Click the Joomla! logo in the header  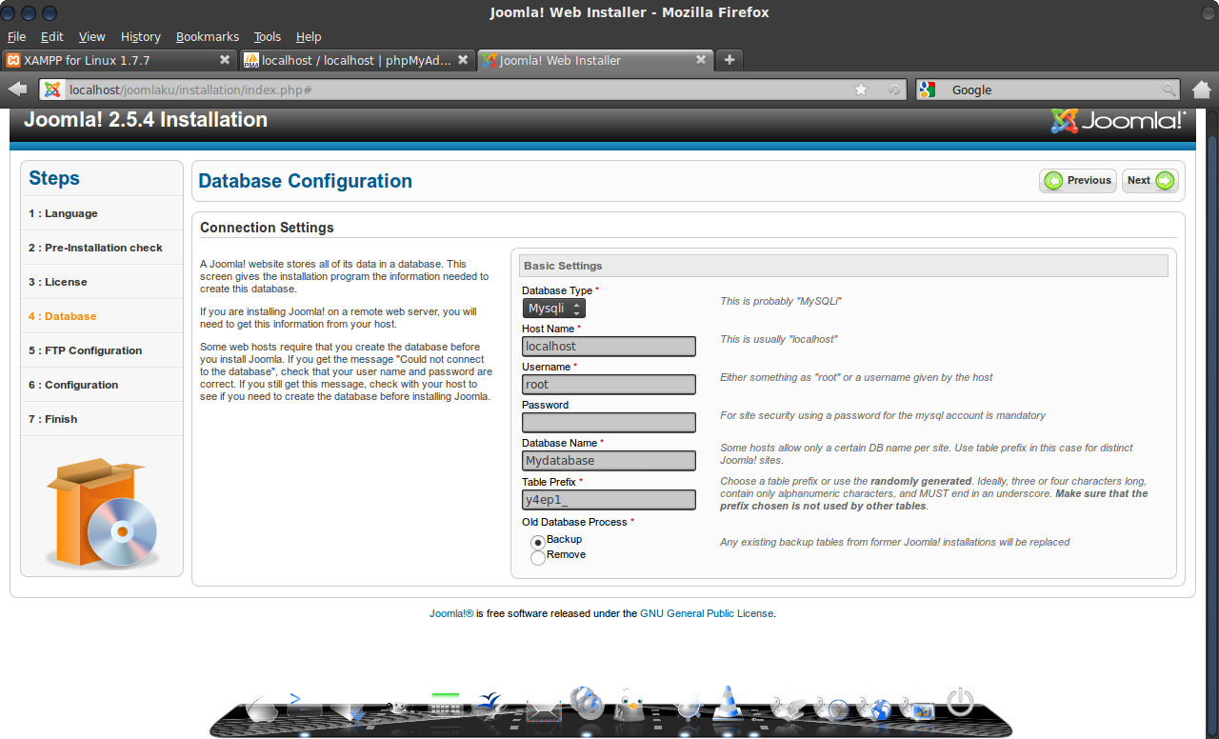tap(1118, 121)
